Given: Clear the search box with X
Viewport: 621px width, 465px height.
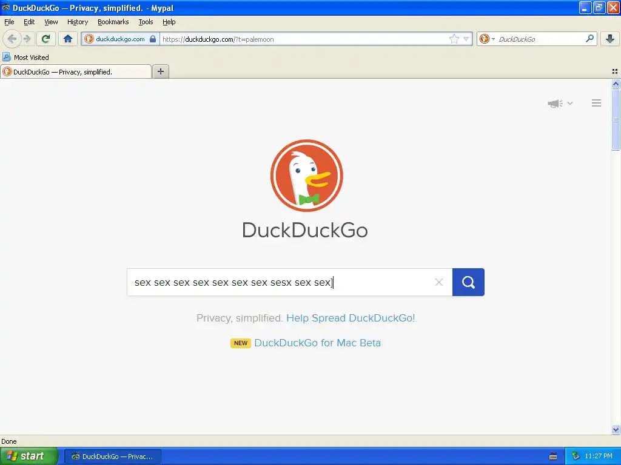Looking at the screenshot, I should pos(439,282).
